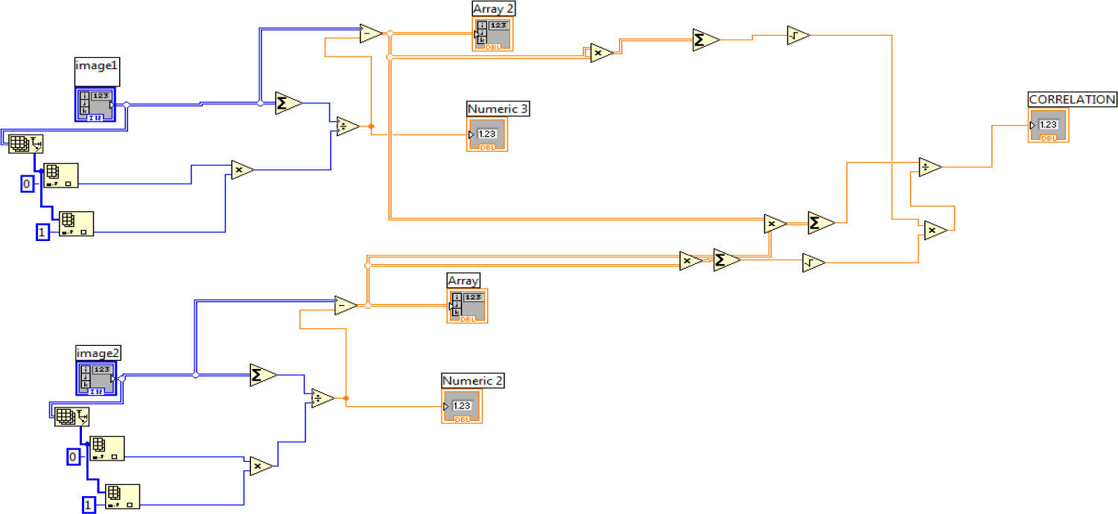Click the 0 constant below image2

point(73,457)
